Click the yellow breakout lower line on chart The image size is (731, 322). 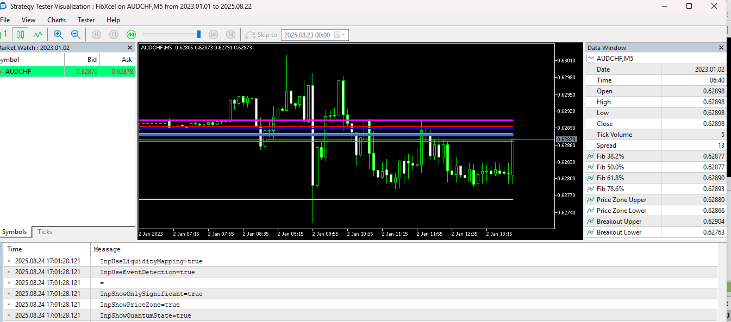[x=326, y=199]
